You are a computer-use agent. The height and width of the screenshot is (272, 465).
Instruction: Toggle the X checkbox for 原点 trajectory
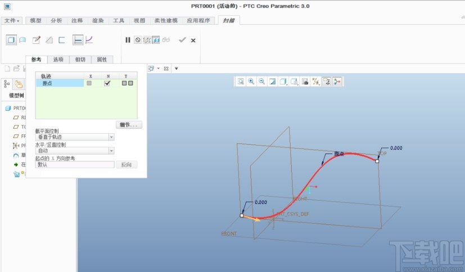pos(89,83)
